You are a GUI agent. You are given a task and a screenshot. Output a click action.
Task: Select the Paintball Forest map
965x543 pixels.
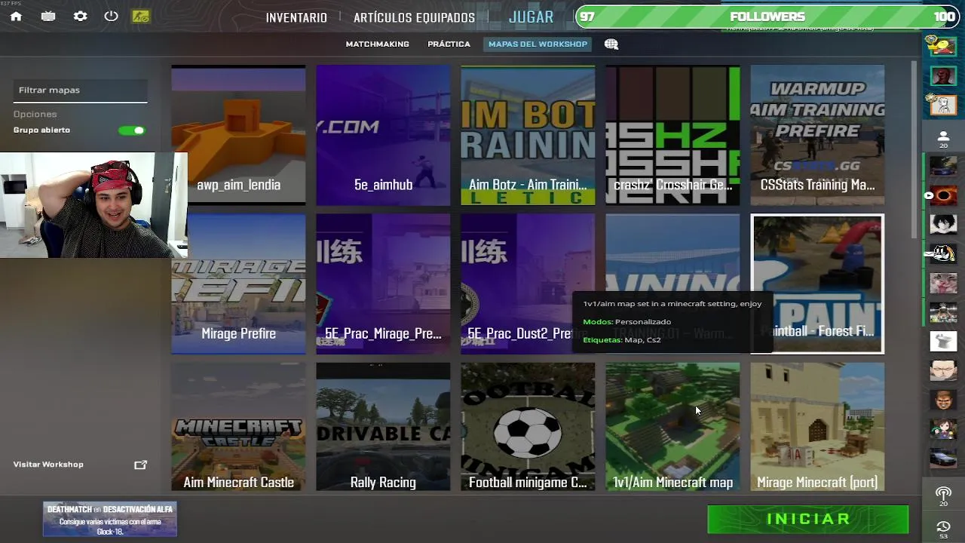817,284
